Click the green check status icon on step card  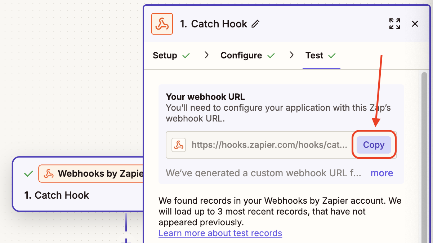point(28,174)
